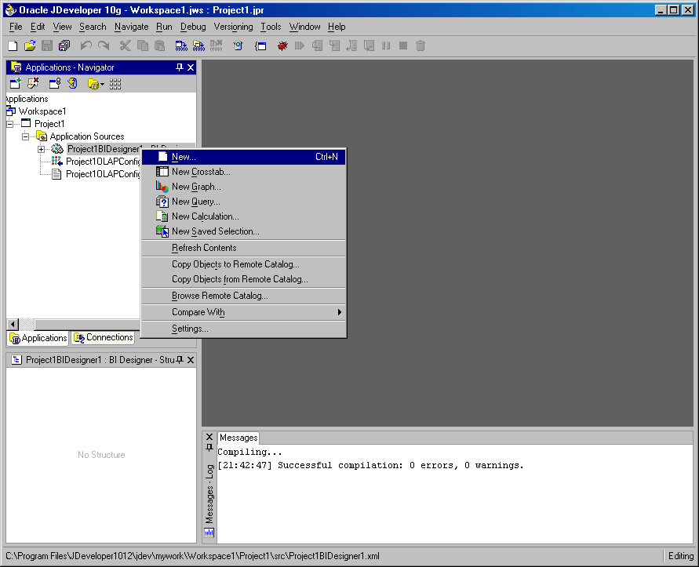Image resolution: width=699 pixels, height=567 pixels.
Task: Click the Terminate square stop icon
Action: coord(403,45)
